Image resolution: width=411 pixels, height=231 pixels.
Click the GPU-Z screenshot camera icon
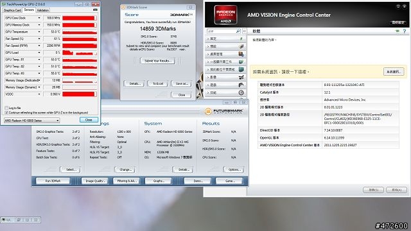click(95, 10)
